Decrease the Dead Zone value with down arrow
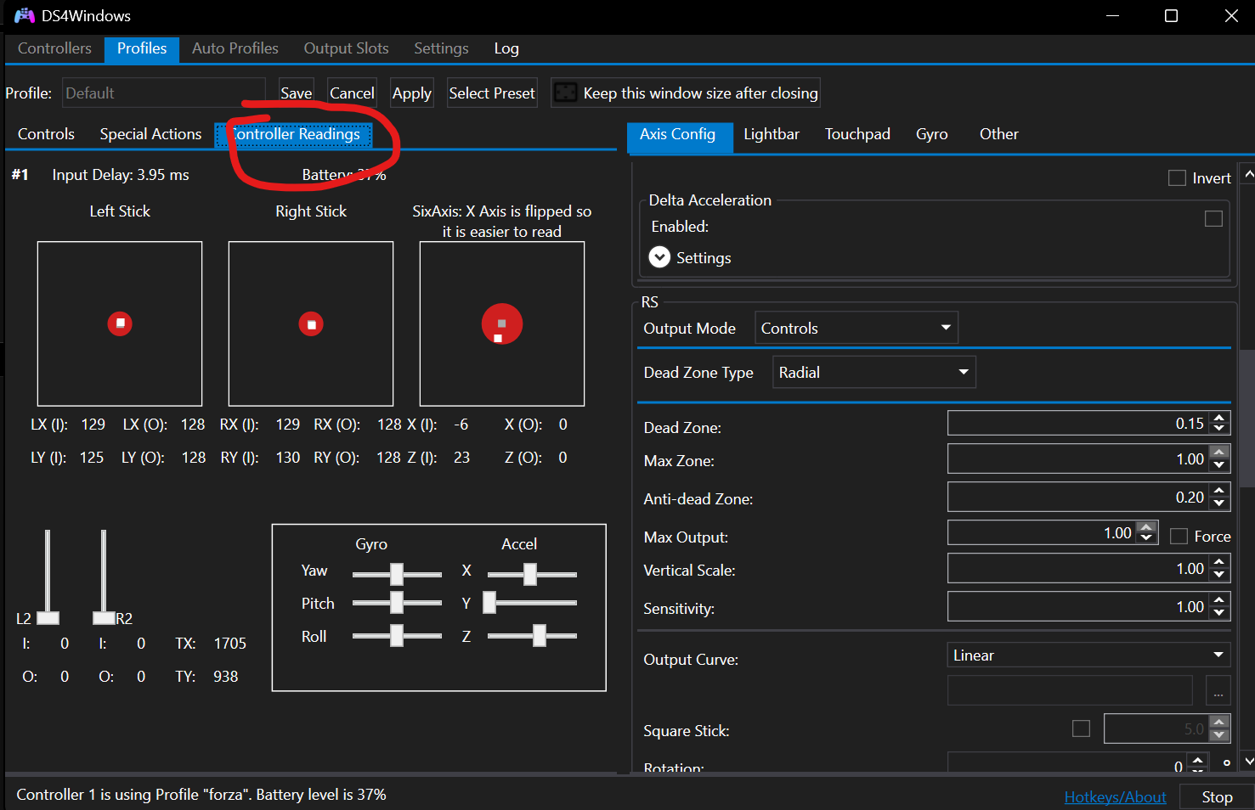 tap(1219, 429)
